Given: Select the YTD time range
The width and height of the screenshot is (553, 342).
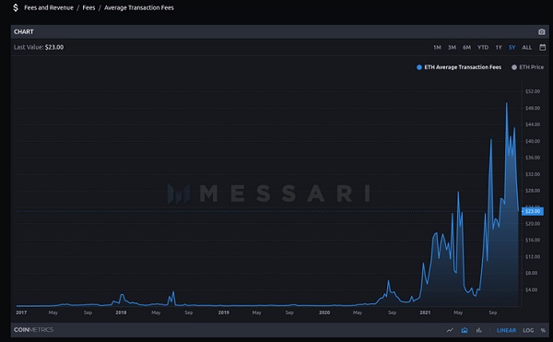Looking at the screenshot, I should click(483, 47).
